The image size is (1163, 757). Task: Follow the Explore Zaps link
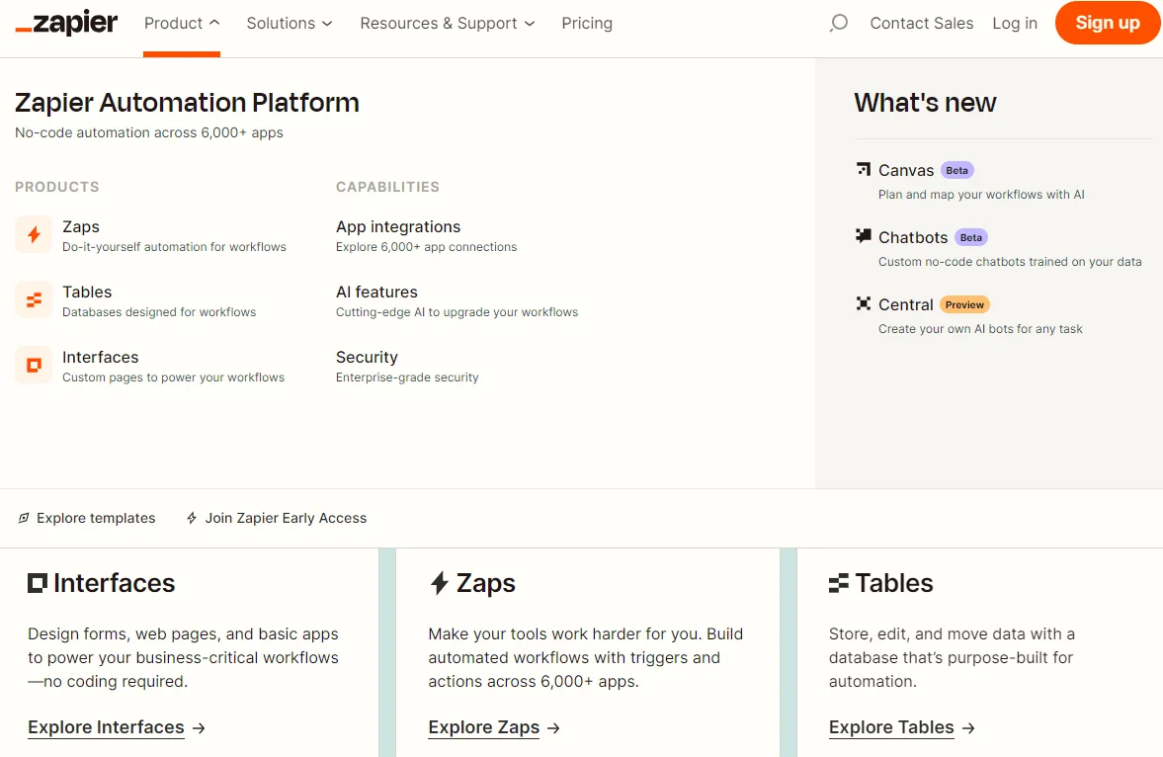483,727
